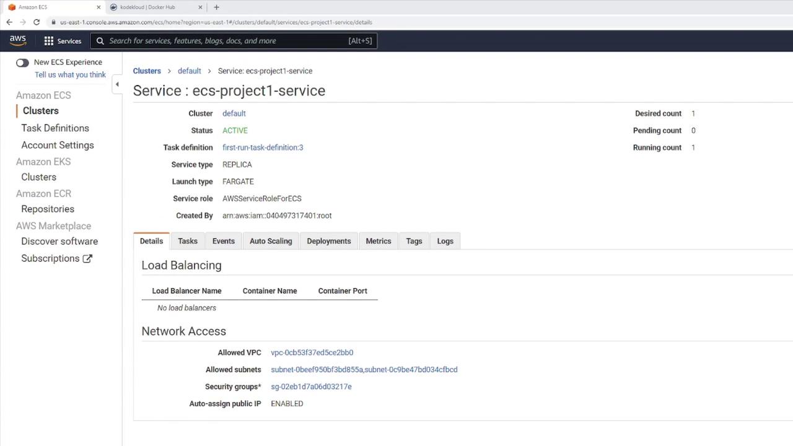This screenshot has height=446, width=793.
Task: Click the browser address bar URL
Action: pos(216,22)
